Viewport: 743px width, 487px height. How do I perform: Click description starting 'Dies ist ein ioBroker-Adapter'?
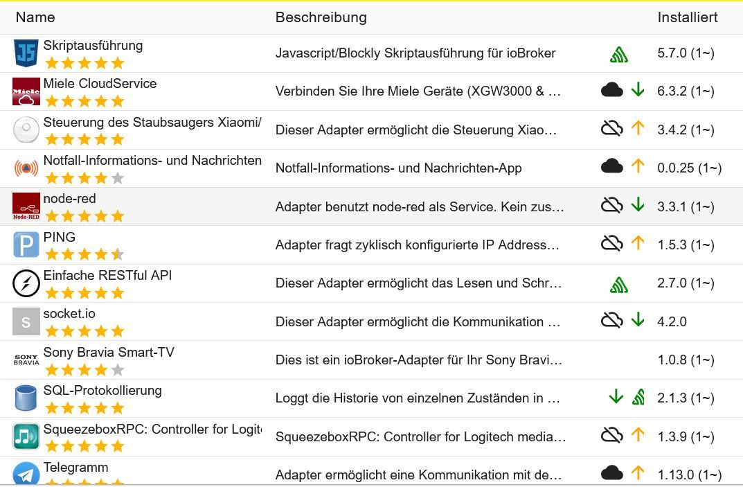(419, 360)
